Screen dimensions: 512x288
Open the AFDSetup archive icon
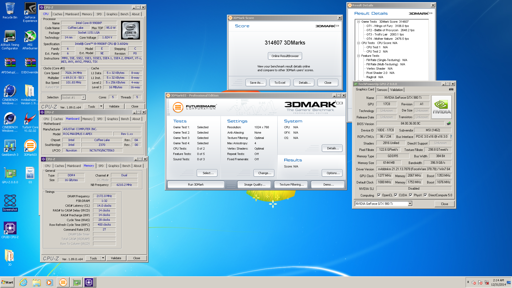(10, 66)
